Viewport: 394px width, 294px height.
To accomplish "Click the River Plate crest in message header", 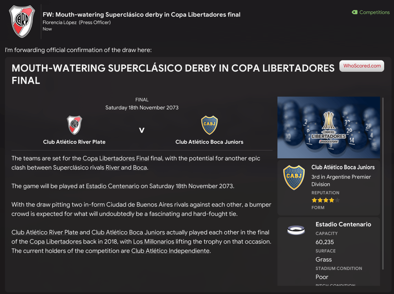I will [x=22, y=21].
